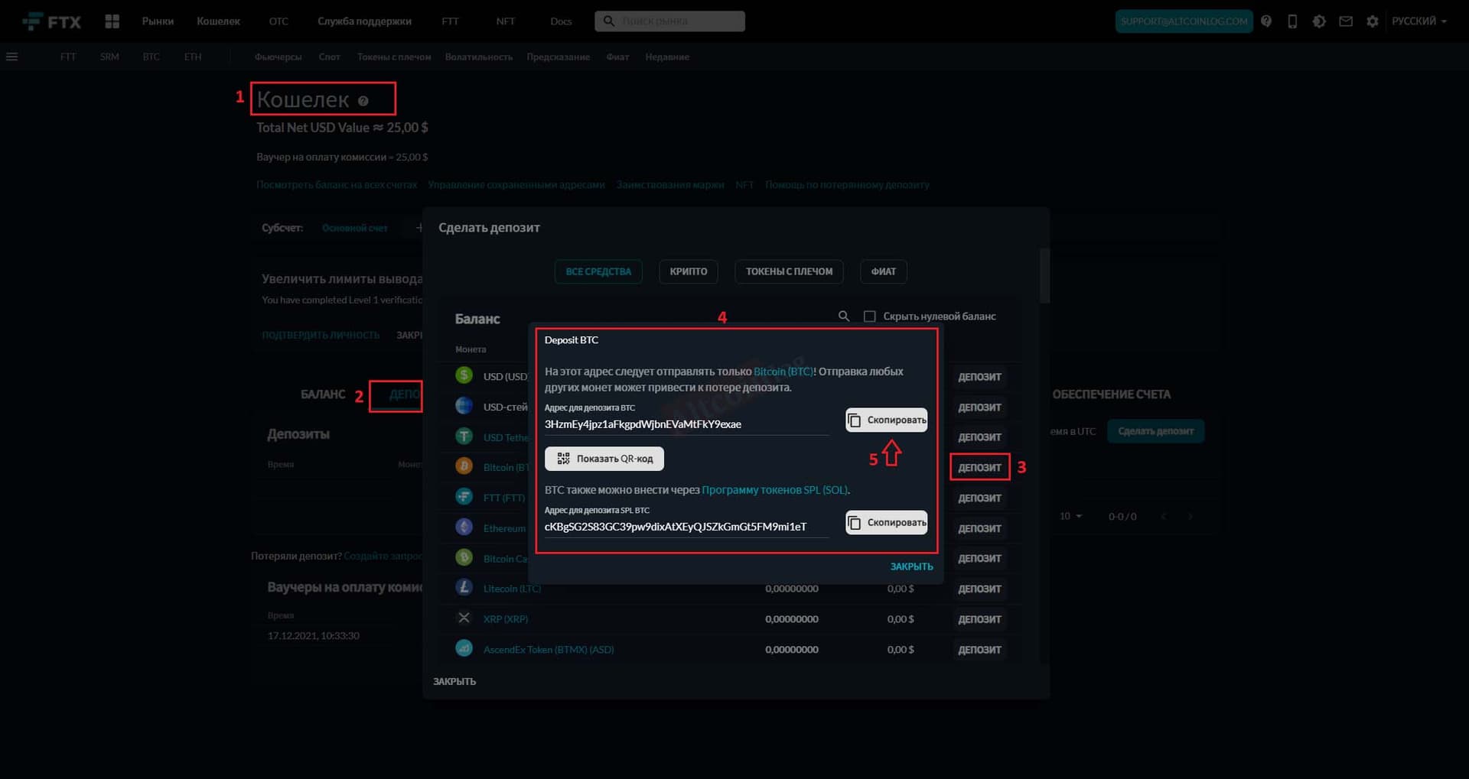The height and width of the screenshot is (779, 1469).
Task: Open the Программу токенов SPL (SOL) link
Action: pos(775,490)
